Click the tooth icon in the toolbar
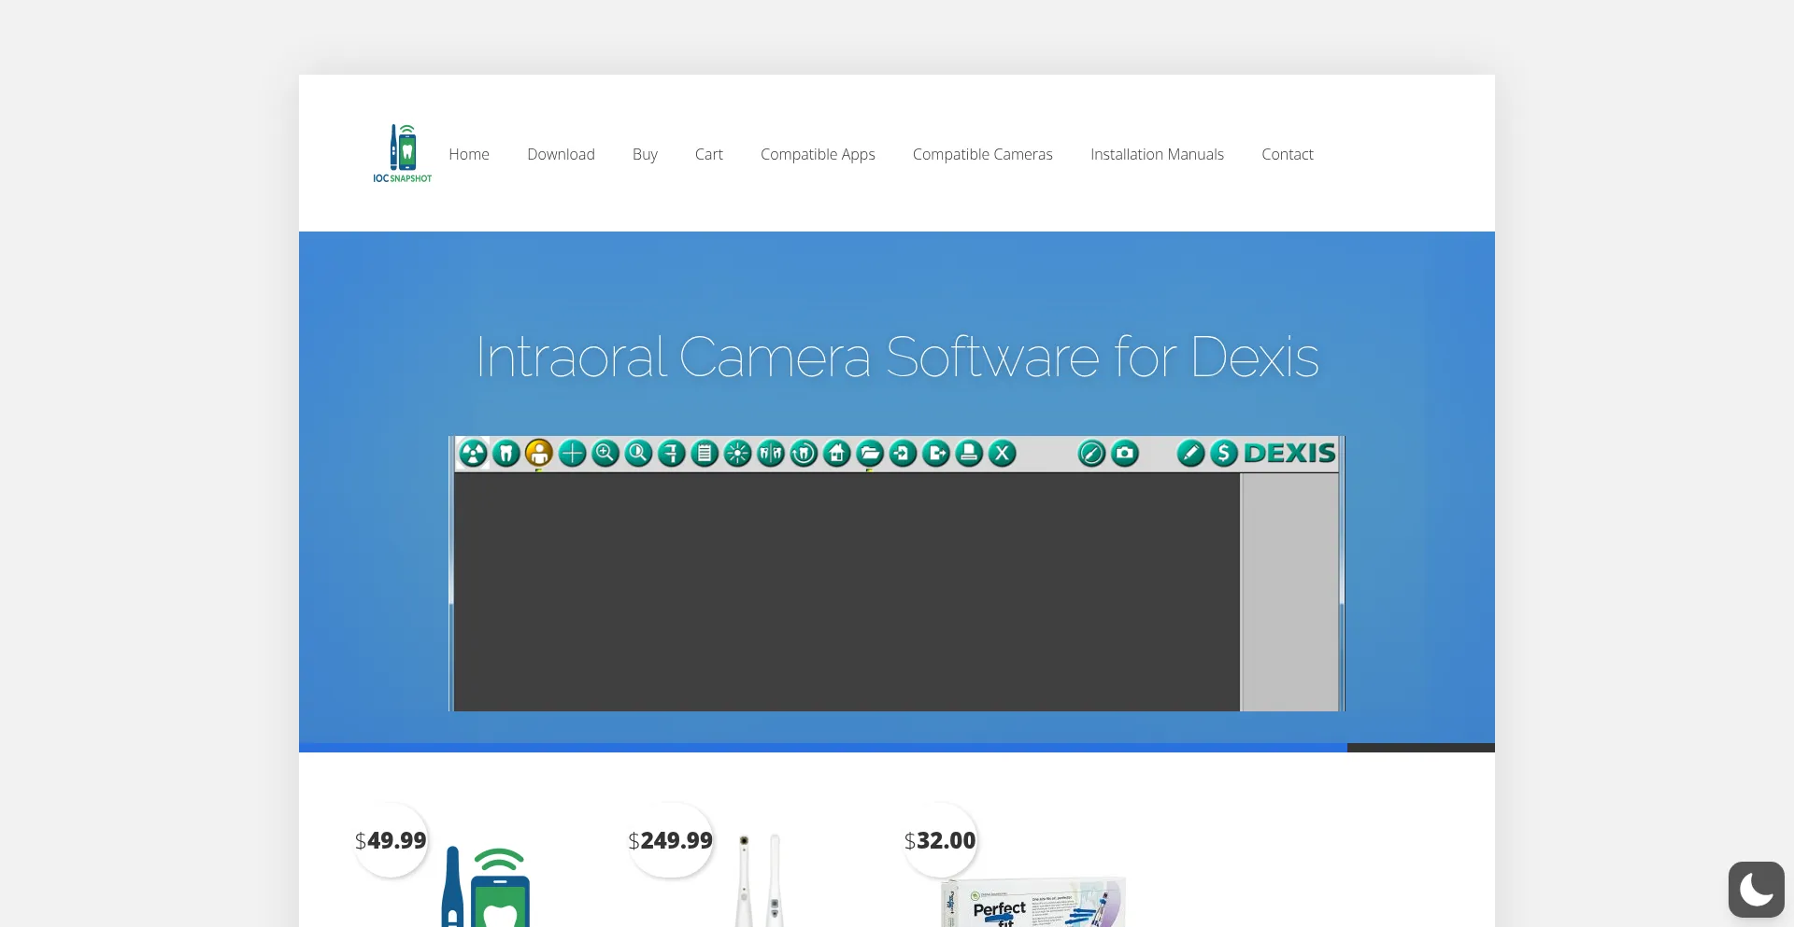This screenshot has height=927, width=1794. click(x=506, y=454)
